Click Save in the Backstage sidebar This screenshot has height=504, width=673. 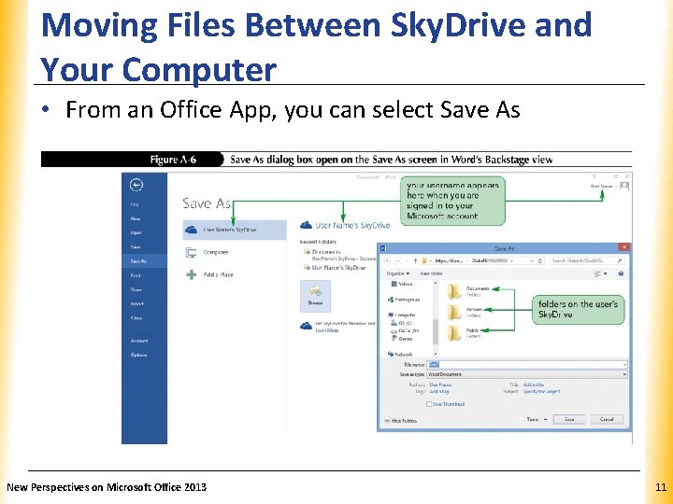point(136,246)
